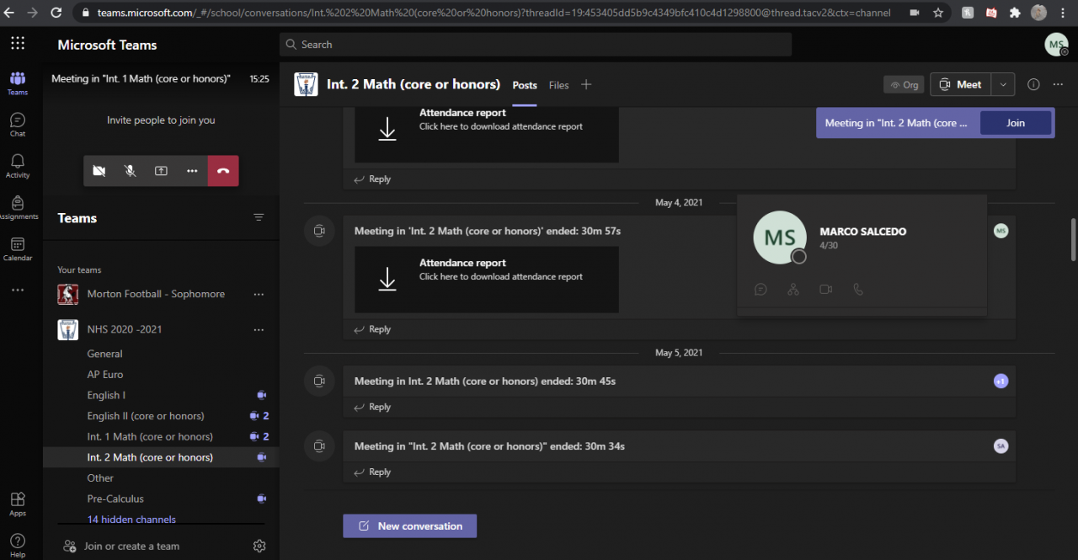Click the red hang up call button

coord(223,171)
